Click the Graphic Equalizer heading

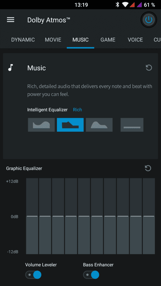point(24,168)
